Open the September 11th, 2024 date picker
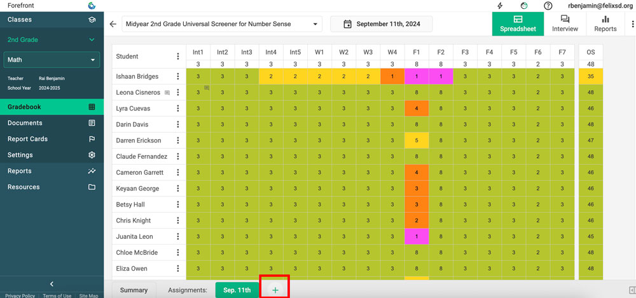 [x=381, y=24]
